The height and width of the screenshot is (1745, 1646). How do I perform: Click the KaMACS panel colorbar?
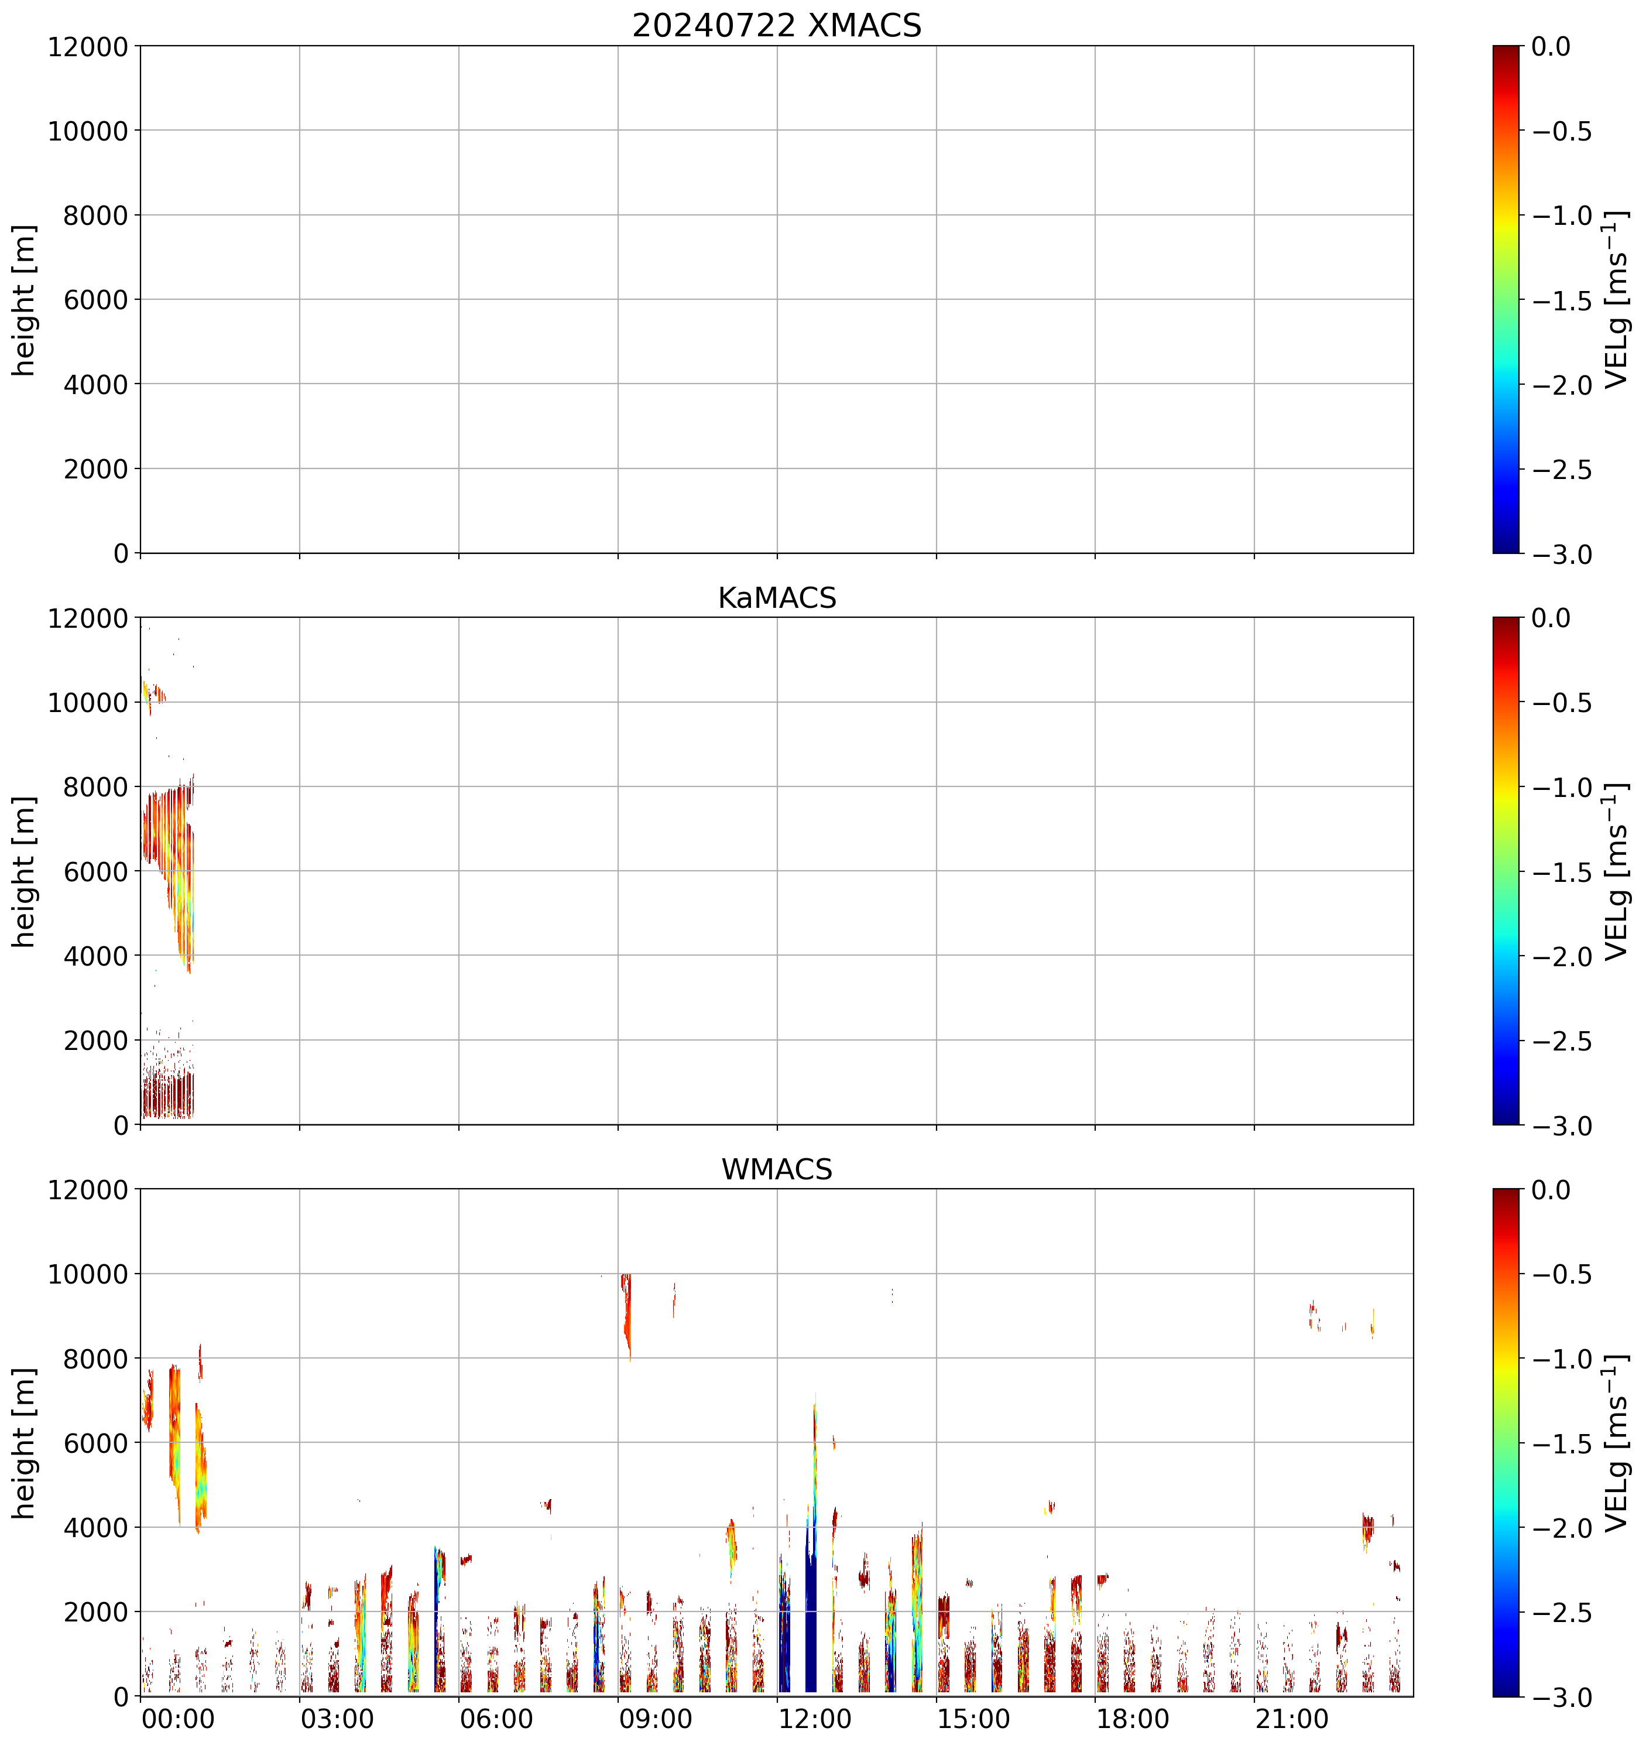[1506, 871]
